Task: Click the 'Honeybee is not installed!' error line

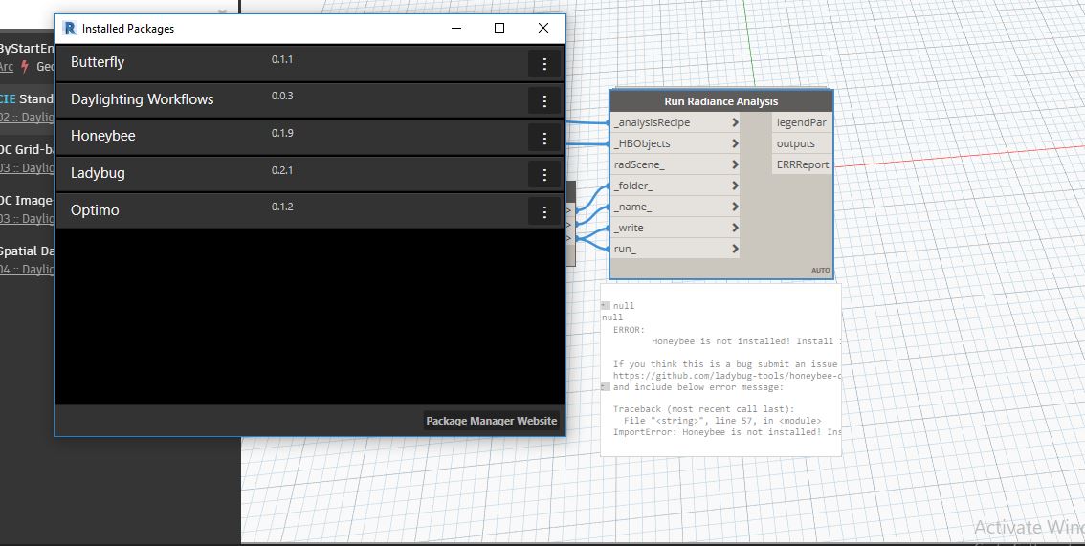Action: pos(746,341)
